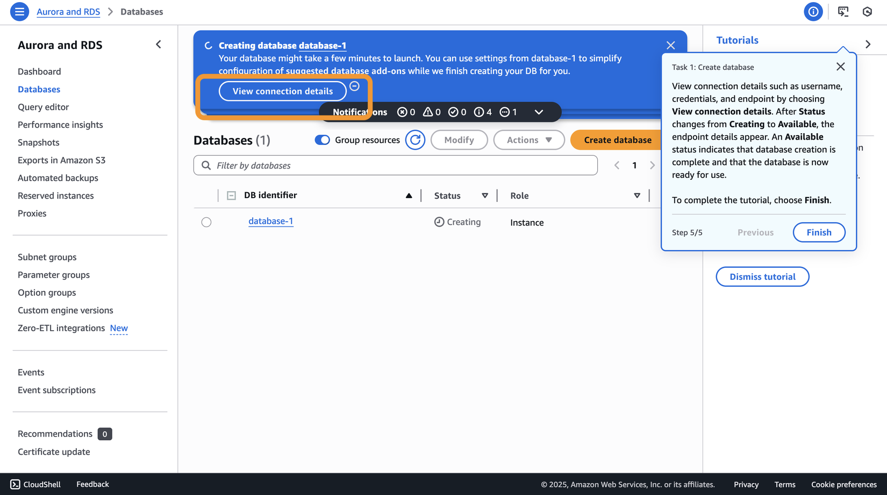This screenshot has height=495, width=887.
Task: Go to Subnet groups
Action: click(47, 257)
